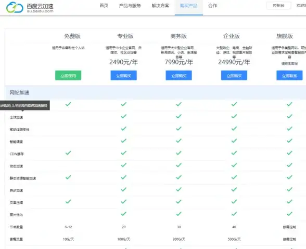The width and height of the screenshot is (306, 249).
Task: Click the 静态资源智能加速 row label
Action: pyautogui.click(x=23, y=178)
